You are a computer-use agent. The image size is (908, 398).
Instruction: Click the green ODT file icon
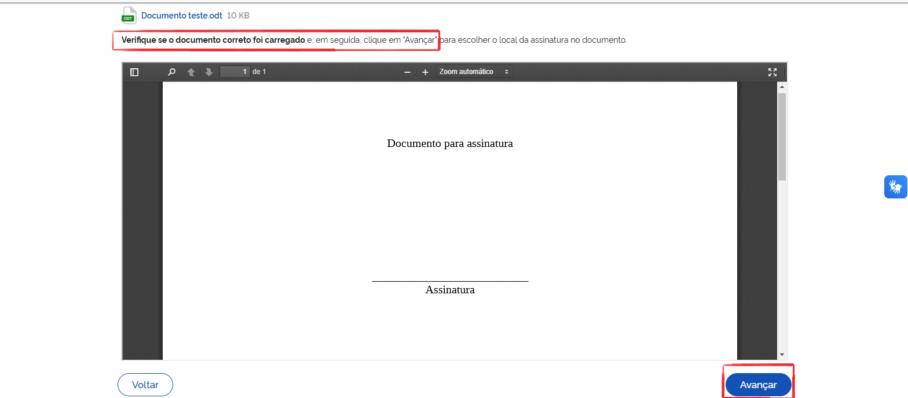pos(129,16)
